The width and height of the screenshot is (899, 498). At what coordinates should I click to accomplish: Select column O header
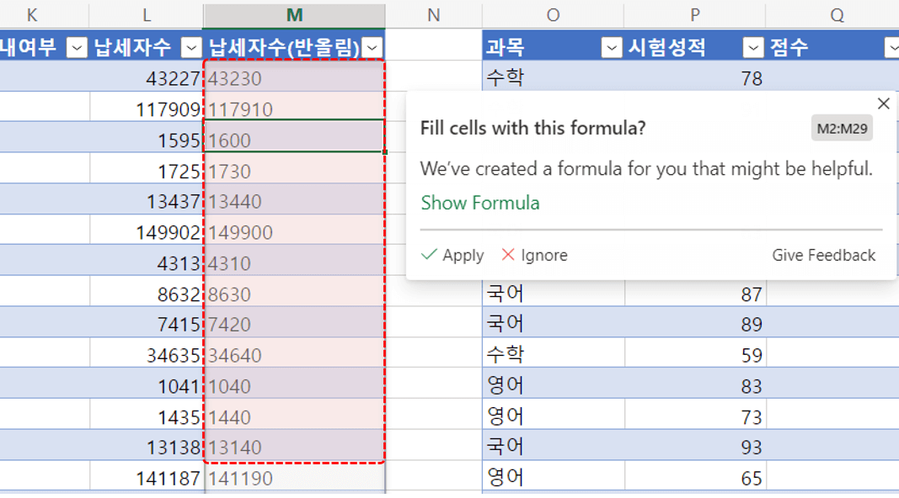click(x=553, y=15)
